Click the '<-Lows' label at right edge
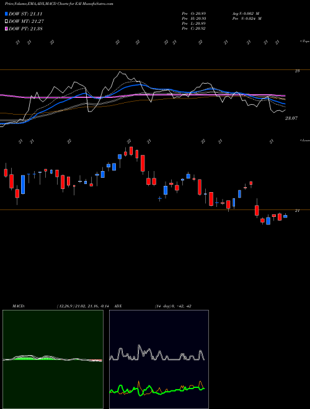 tap(304, 140)
